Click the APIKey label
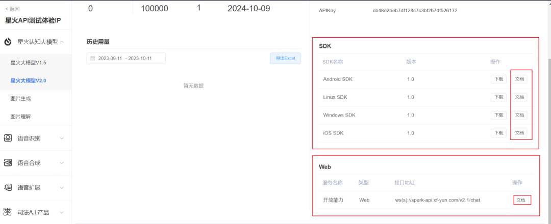Image resolution: width=551 pixels, height=224 pixels. click(327, 11)
